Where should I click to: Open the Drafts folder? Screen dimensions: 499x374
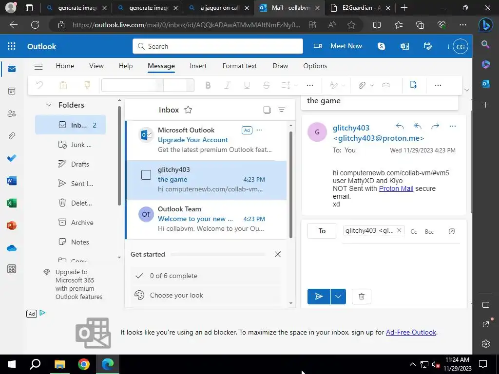70,164
